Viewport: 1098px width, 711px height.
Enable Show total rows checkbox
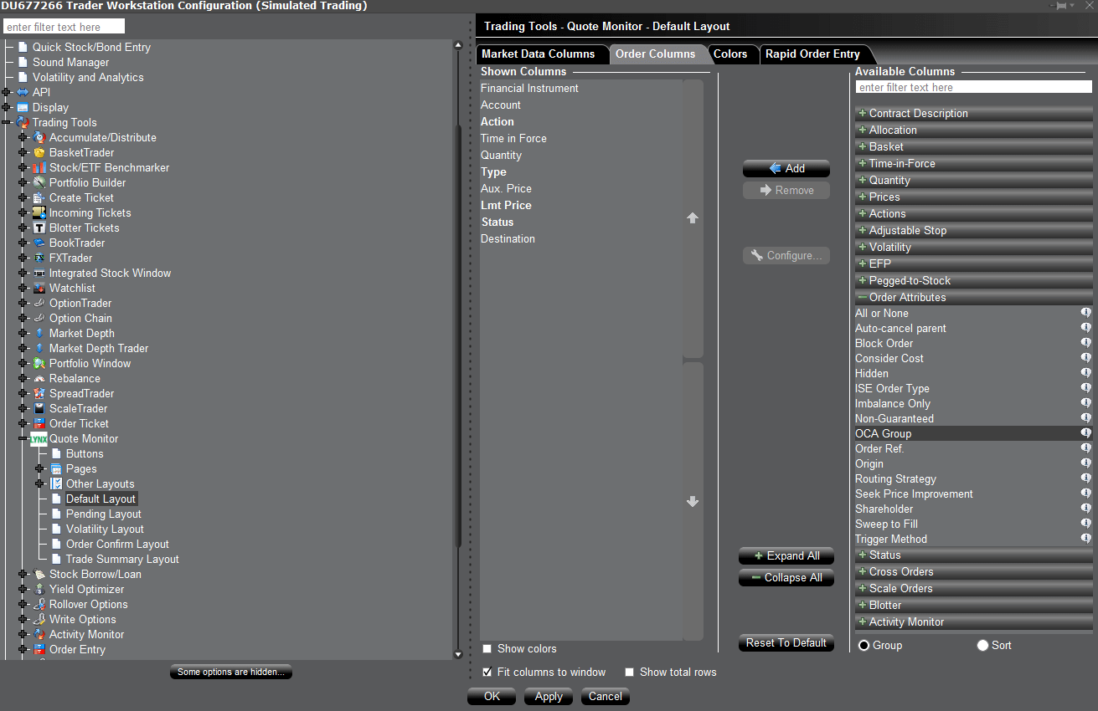(630, 673)
